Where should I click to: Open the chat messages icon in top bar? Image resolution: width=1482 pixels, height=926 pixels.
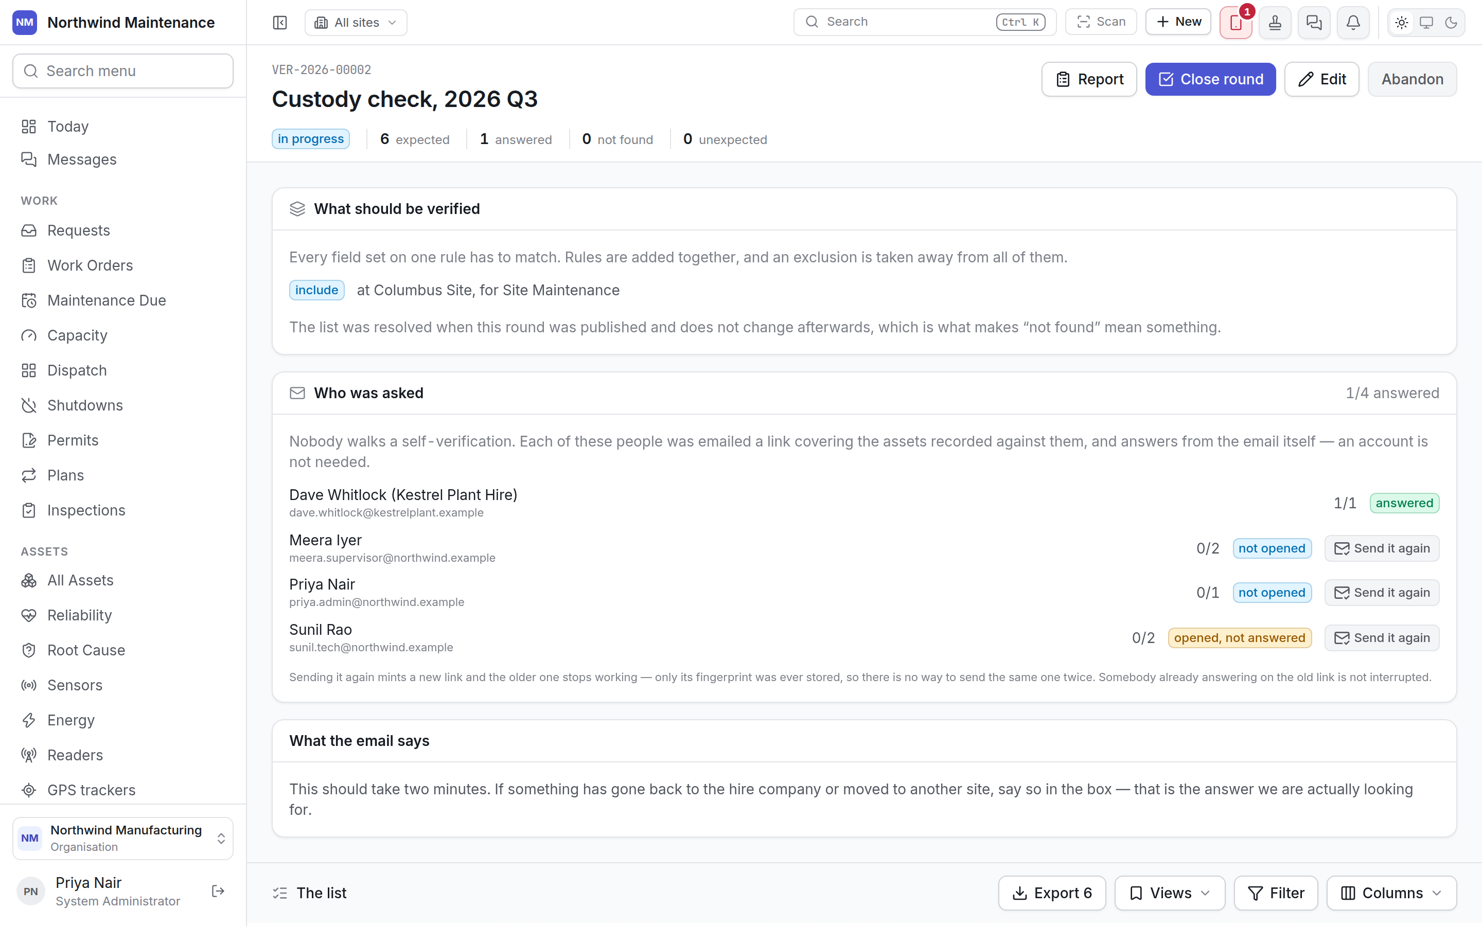1314,23
